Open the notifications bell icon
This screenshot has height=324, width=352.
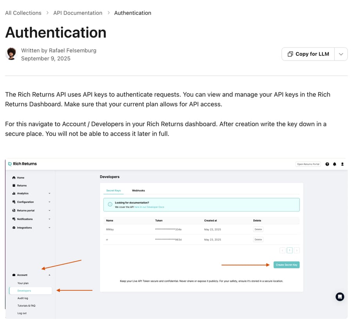[x=334, y=164]
